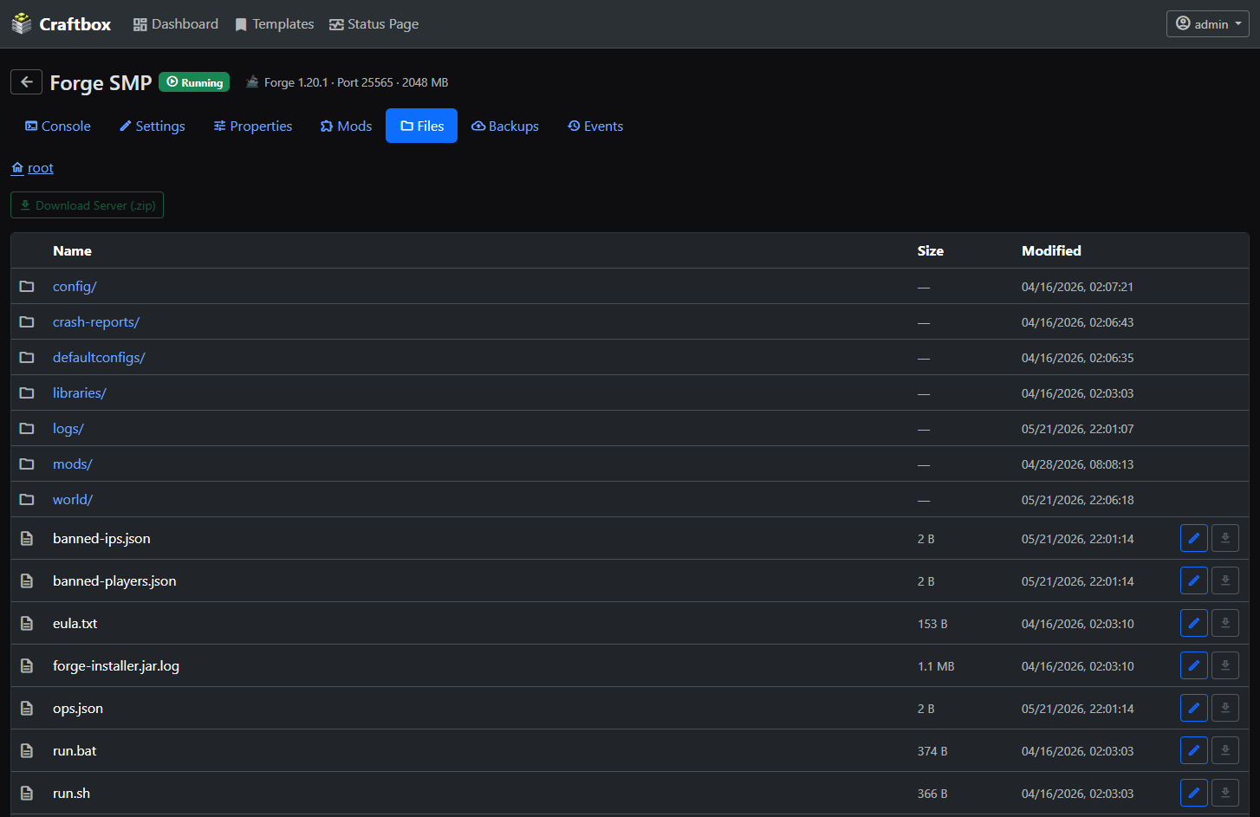Download ops.json file
The image size is (1260, 817).
click(x=1225, y=708)
